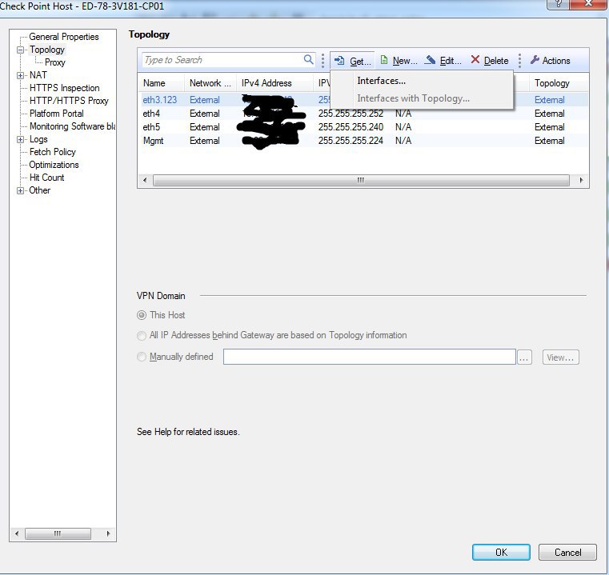Select Proxy under Topology

click(54, 62)
